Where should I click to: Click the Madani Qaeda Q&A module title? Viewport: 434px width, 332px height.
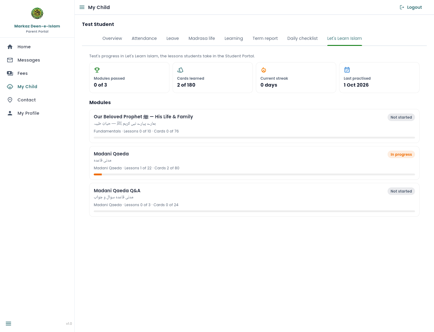point(117,191)
